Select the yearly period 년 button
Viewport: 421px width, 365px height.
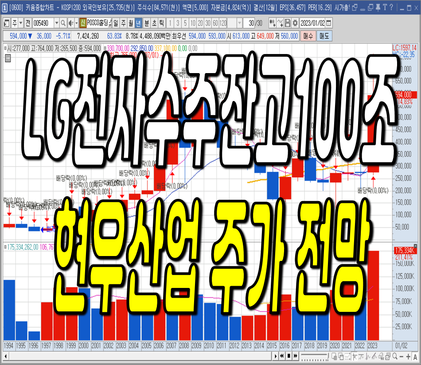(138, 23)
